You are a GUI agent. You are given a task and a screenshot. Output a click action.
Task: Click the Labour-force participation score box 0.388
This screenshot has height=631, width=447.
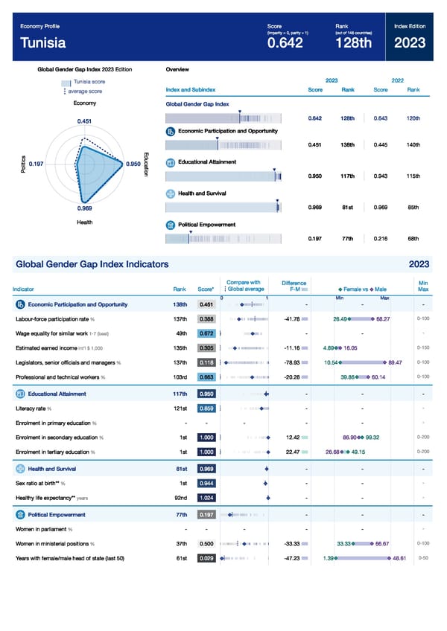click(208, 319)
